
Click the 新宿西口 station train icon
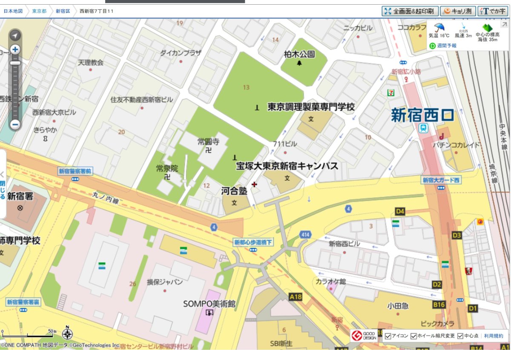(x=423, y=128)
